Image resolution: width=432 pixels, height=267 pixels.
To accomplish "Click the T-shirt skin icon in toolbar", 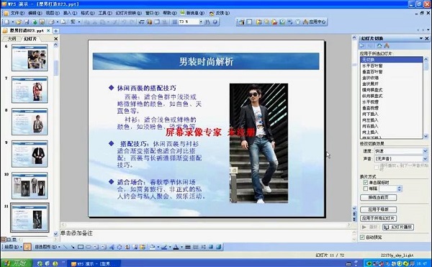I will tap(297, 22).
